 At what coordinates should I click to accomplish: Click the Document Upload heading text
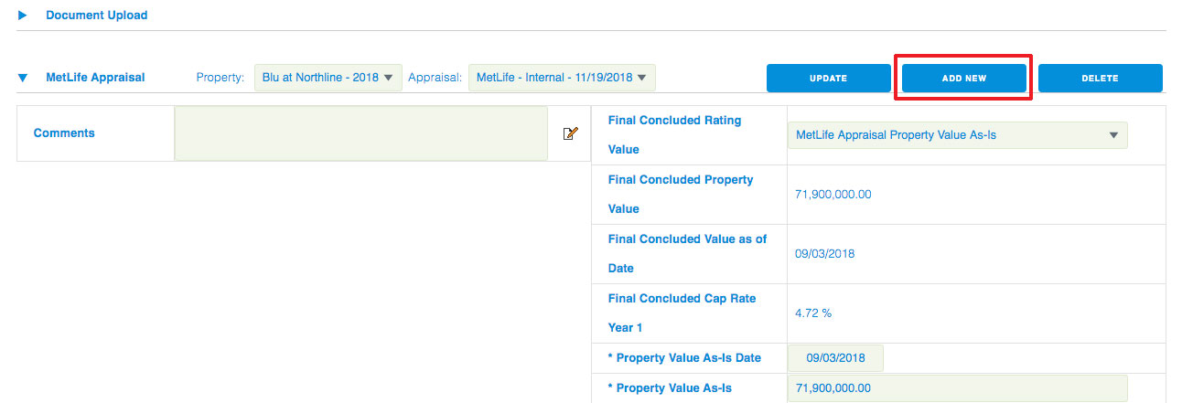pyautogui.click(x=97, y=16)
